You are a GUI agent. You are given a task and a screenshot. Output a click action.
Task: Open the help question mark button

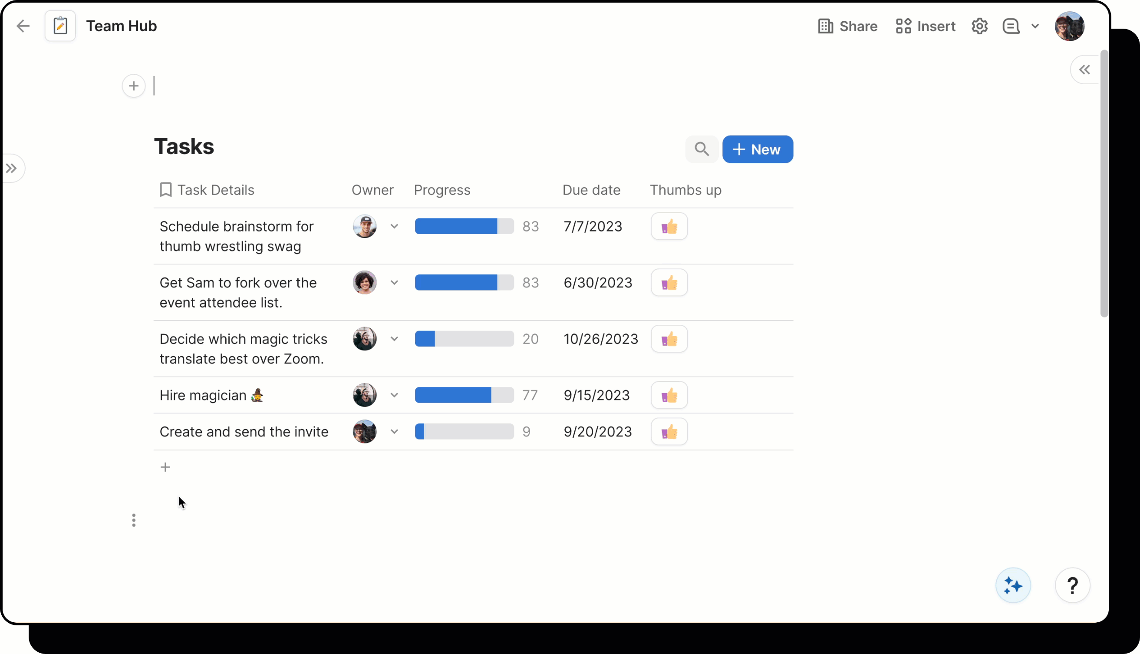pos(1072,585)
